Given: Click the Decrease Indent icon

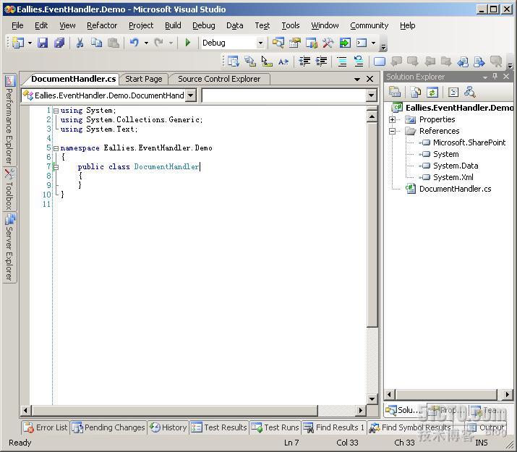Looking at the screenshot, I should tap(304, 61).
